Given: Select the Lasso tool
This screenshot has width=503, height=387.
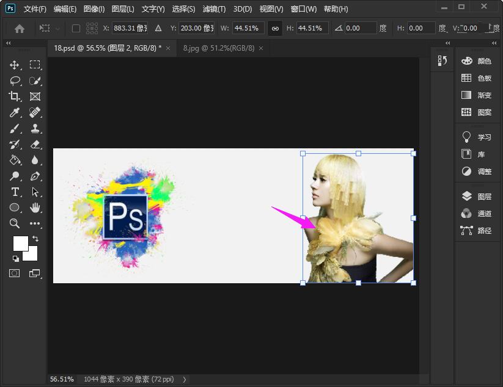Looking at the screenshot, I should tap(15, 81).
